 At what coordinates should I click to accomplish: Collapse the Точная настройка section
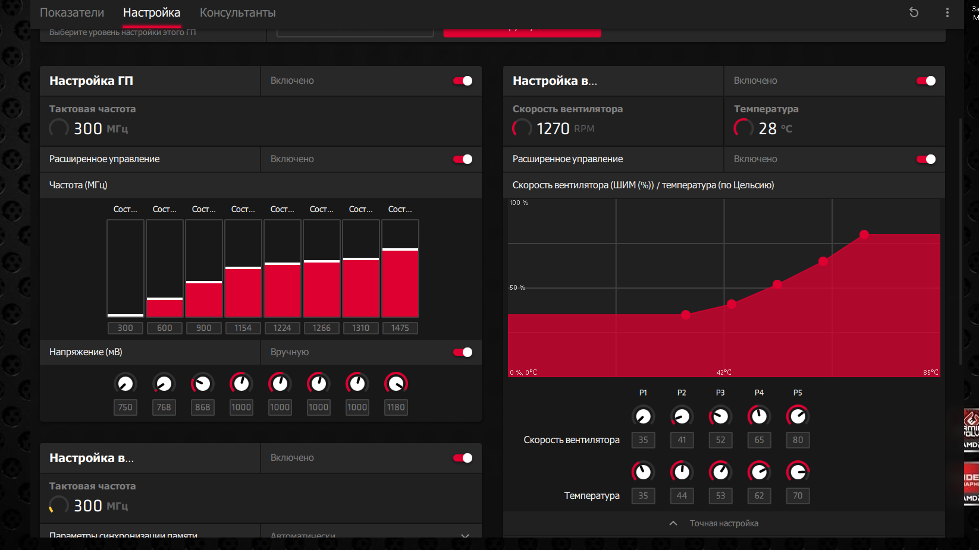[x=714, y=523]
